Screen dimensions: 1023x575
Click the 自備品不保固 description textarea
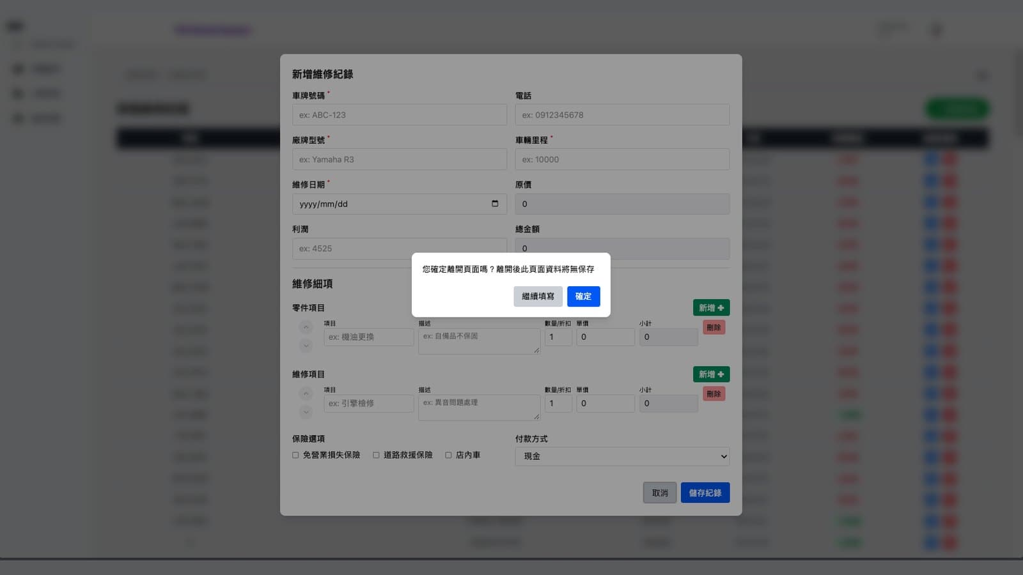(479, 341)
